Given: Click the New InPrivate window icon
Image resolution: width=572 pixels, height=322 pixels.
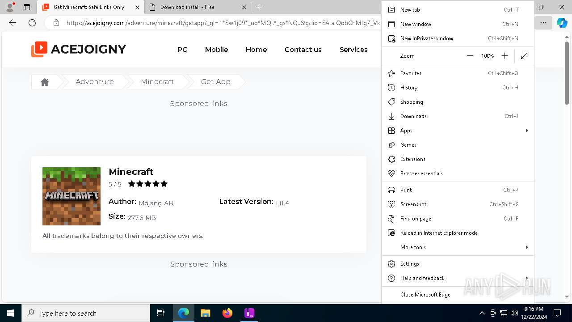Looking at the screenshot, I should pyautogui.click(x=391, y=38).
